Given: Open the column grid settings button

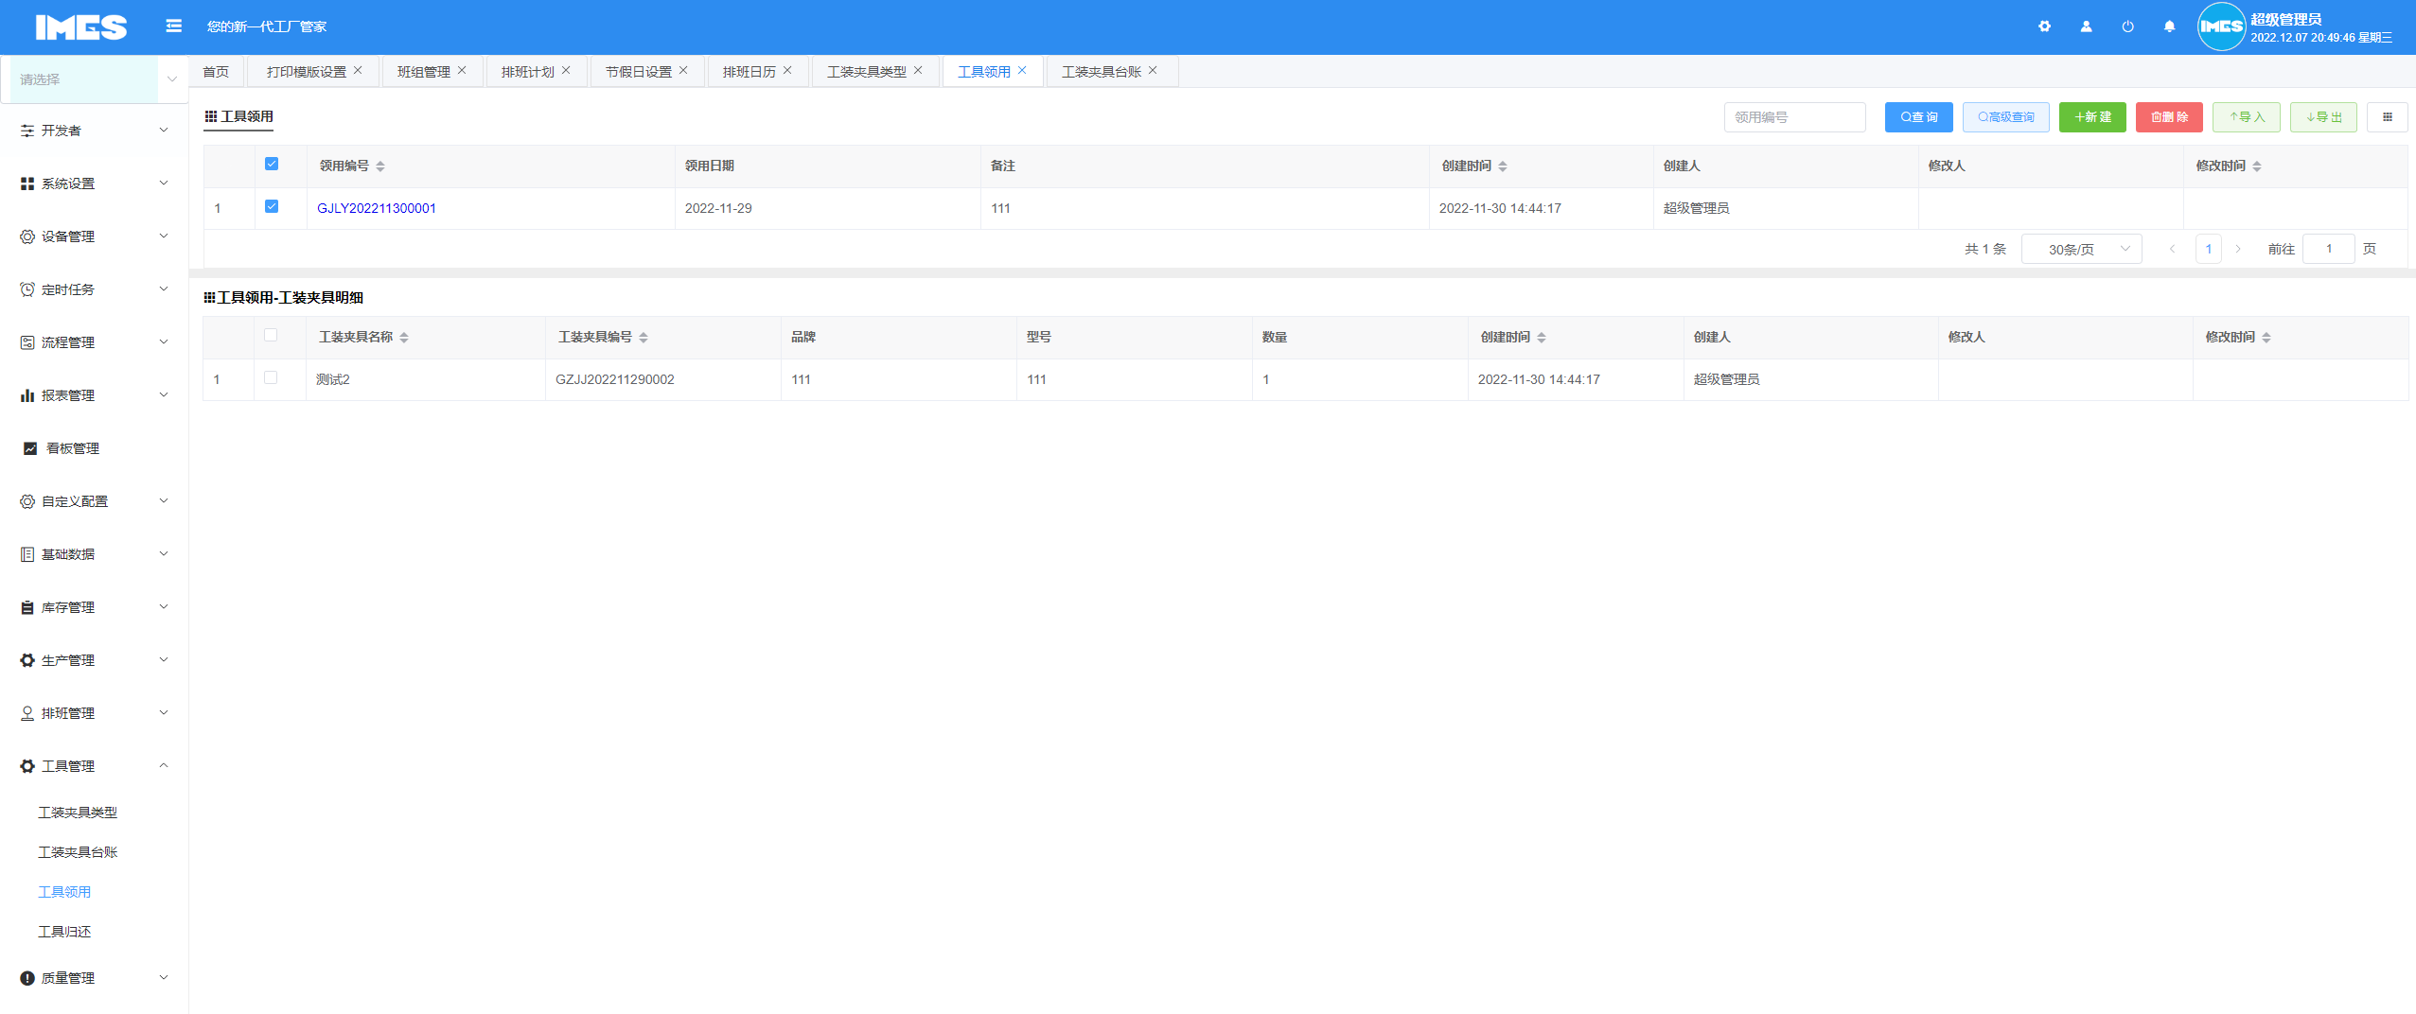Looking at the screenshot, I should [x=2387, y=117].
